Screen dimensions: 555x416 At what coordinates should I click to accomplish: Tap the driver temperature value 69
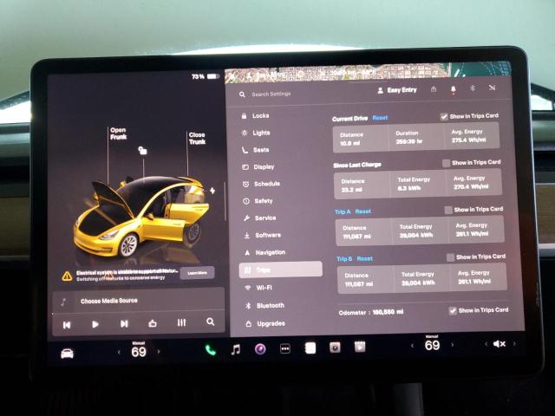(139, 352)
